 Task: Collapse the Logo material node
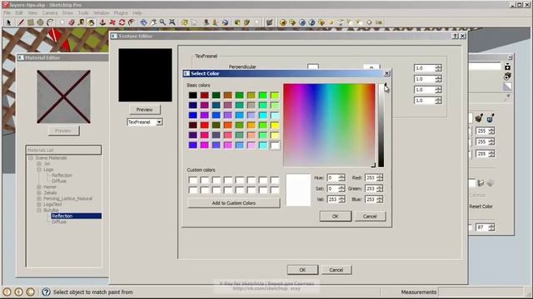[x=39, y=169]
